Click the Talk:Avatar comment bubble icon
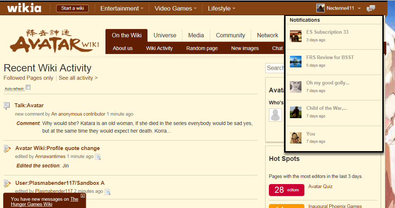 pyautogui.click(x=7, y=106)
